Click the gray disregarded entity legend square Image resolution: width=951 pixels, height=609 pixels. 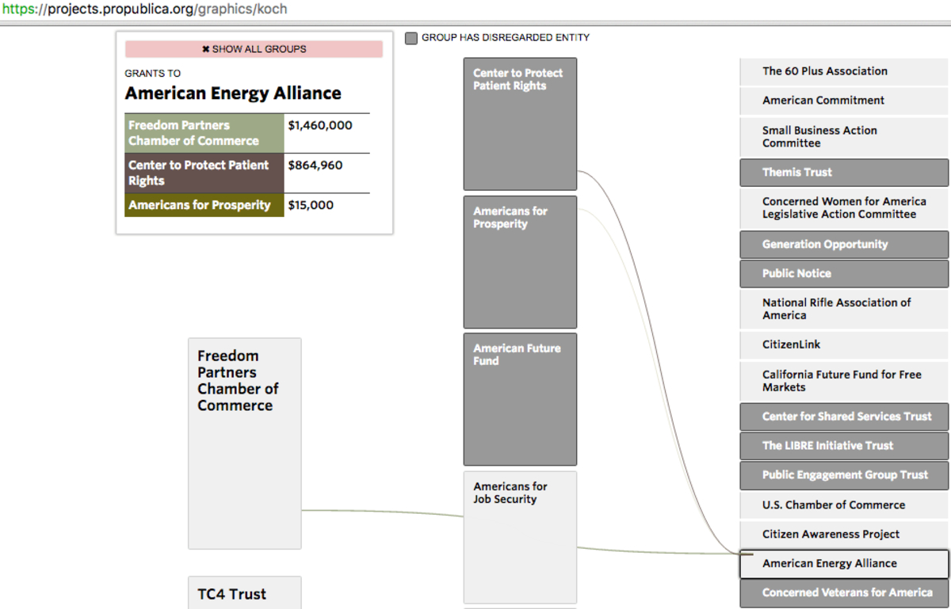click(x=411, y=37)
